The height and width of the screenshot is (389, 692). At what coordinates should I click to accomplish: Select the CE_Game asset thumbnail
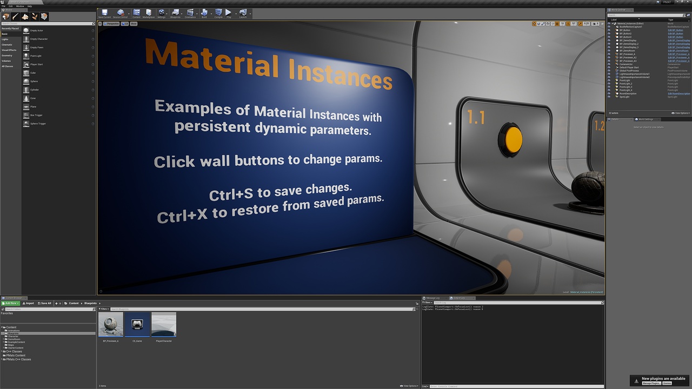click(137, 325)
